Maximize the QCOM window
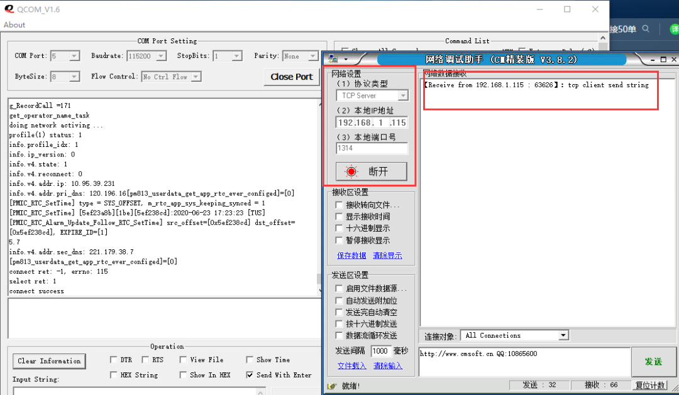Viewport: 679px width, 395px height. click(x=567, y=9)
